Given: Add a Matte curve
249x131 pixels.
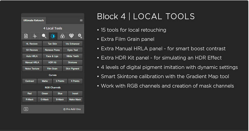Looking at the screenshot, I should click(45, 81).
